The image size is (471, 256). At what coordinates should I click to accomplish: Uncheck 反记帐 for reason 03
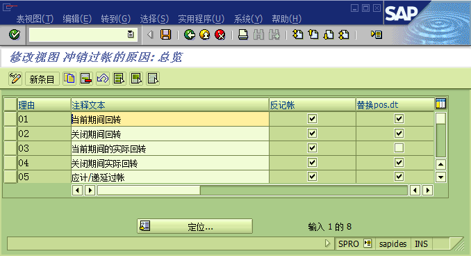[x=312, y=148]
